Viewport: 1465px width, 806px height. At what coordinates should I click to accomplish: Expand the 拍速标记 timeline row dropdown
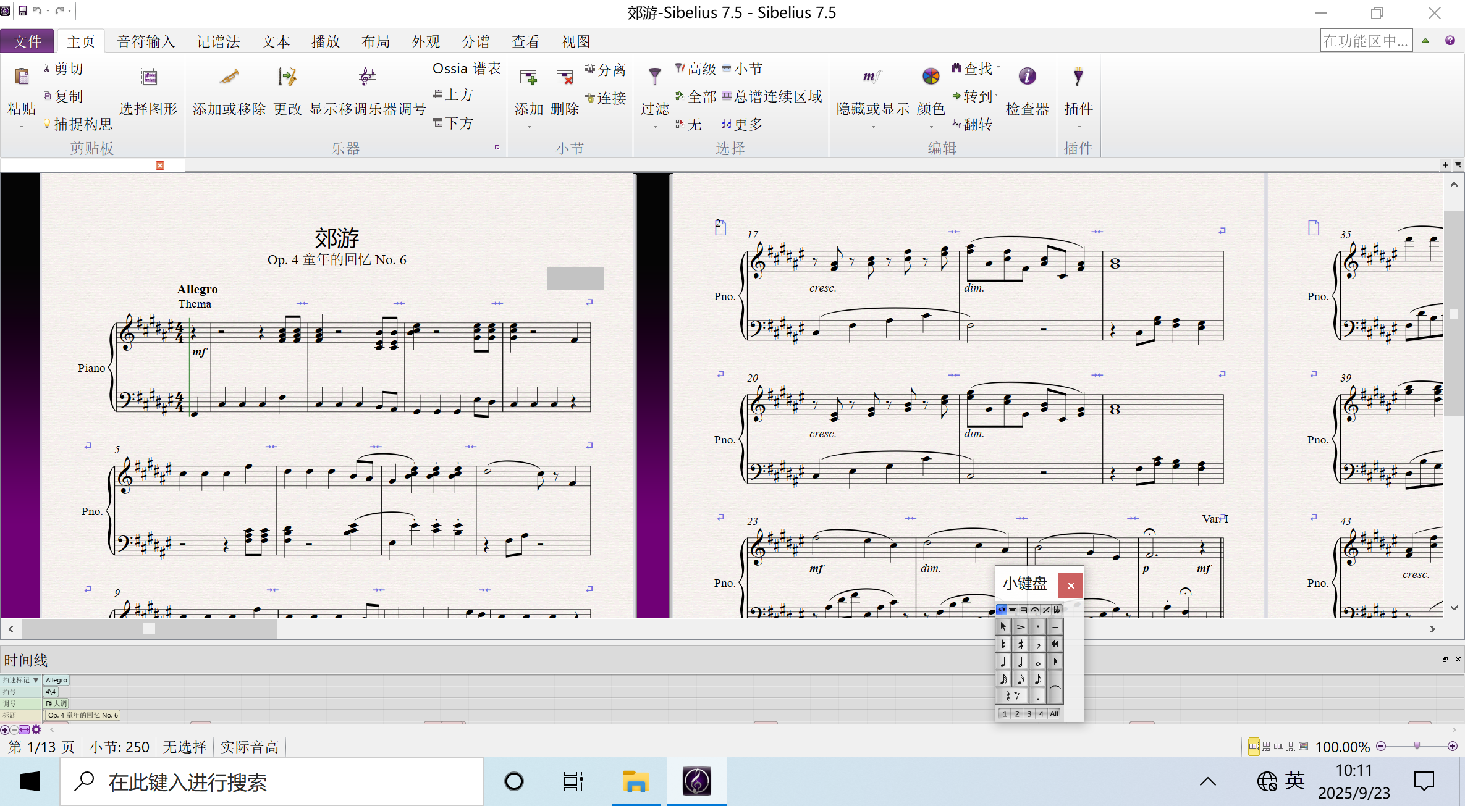coord(36,680)
